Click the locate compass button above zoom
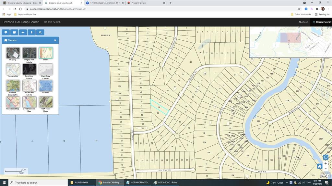This screenshot has height=186, width=332. point(326,157)
